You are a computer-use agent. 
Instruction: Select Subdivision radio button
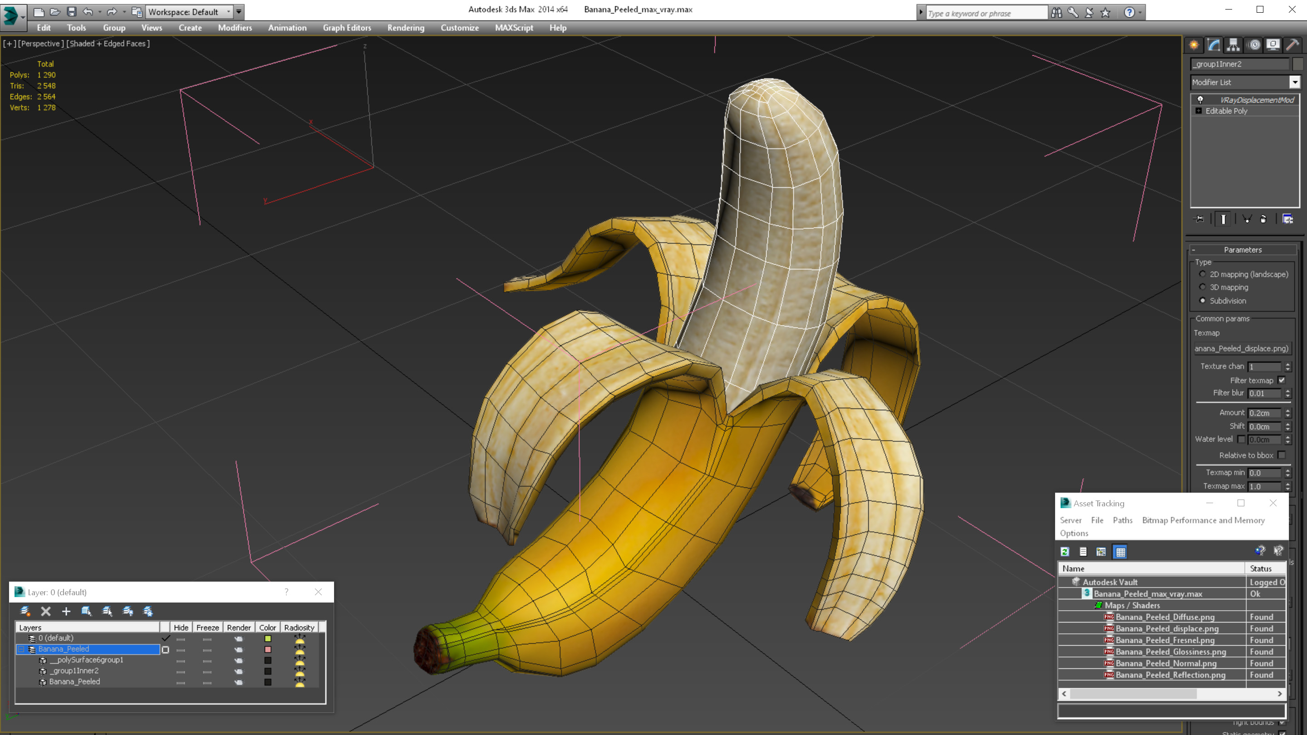coord(1203,300)
